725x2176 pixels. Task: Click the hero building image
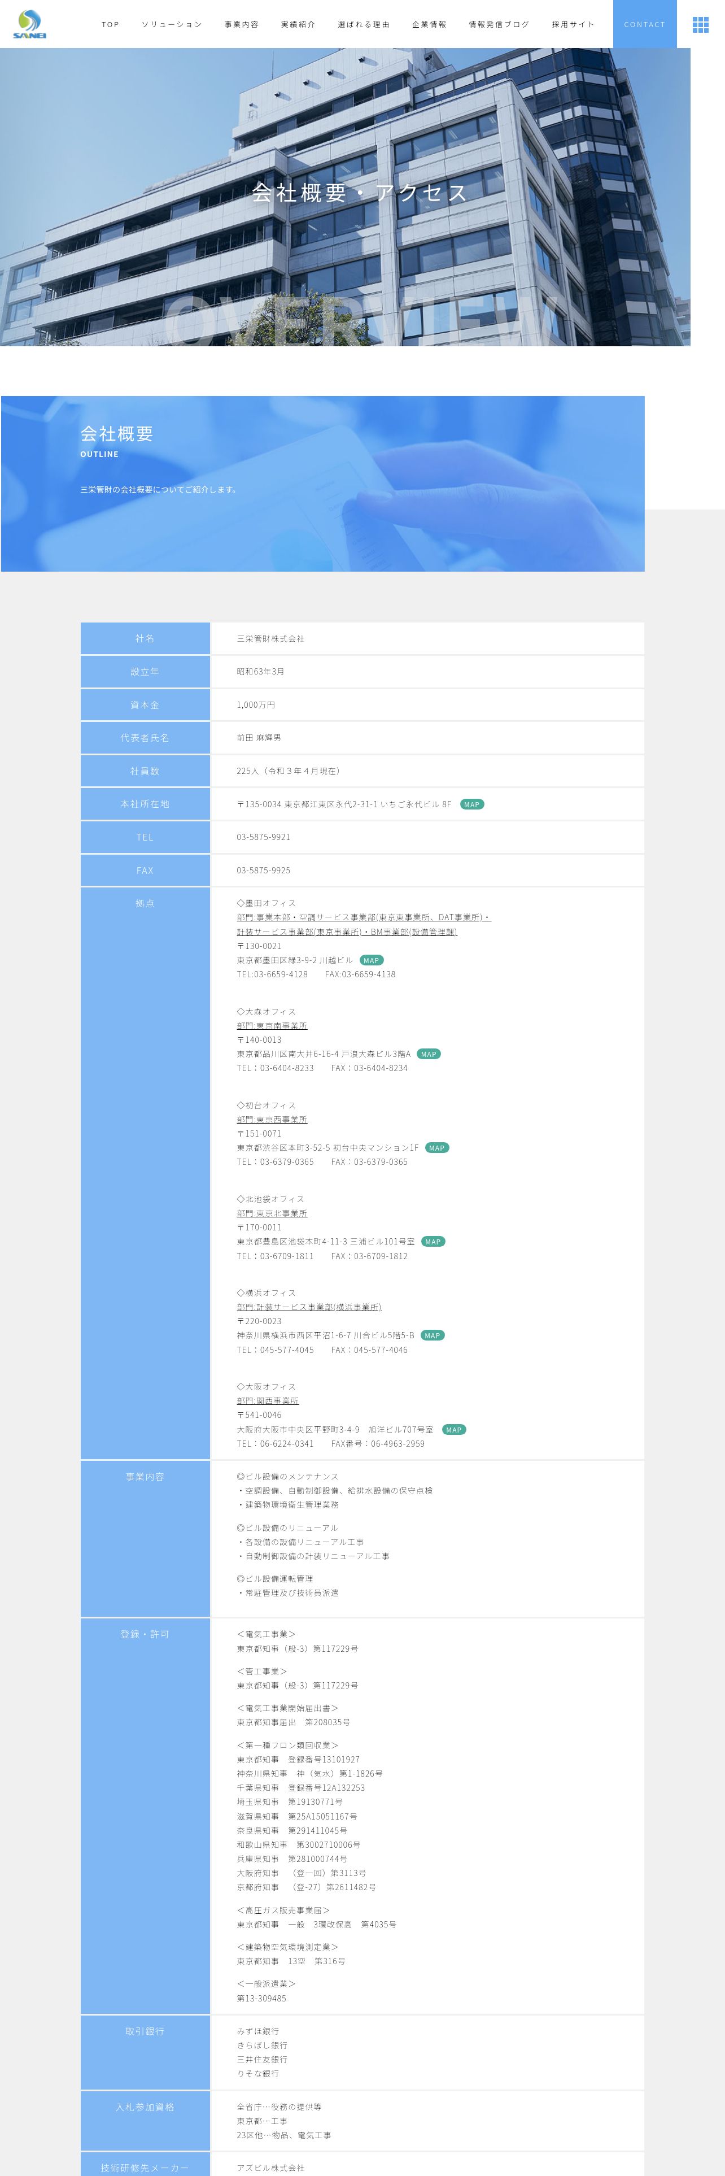(x=345, y=197)
